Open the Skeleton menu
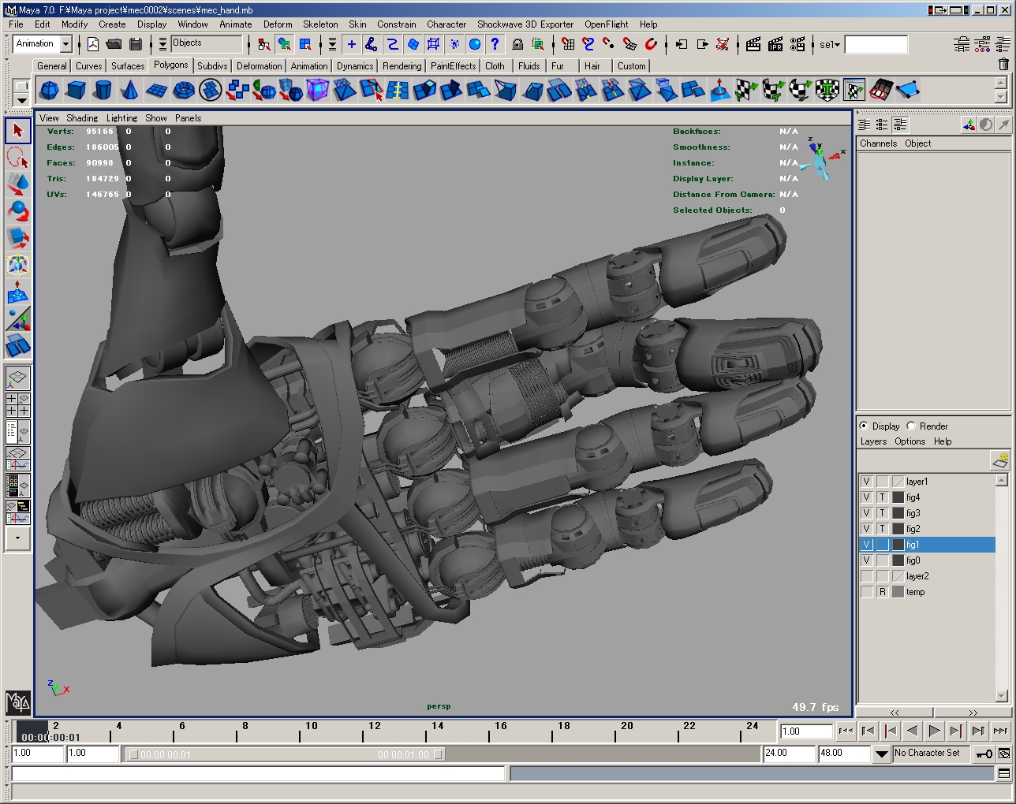This screenshot has height=804, width=1016. [x=320, y=24]
